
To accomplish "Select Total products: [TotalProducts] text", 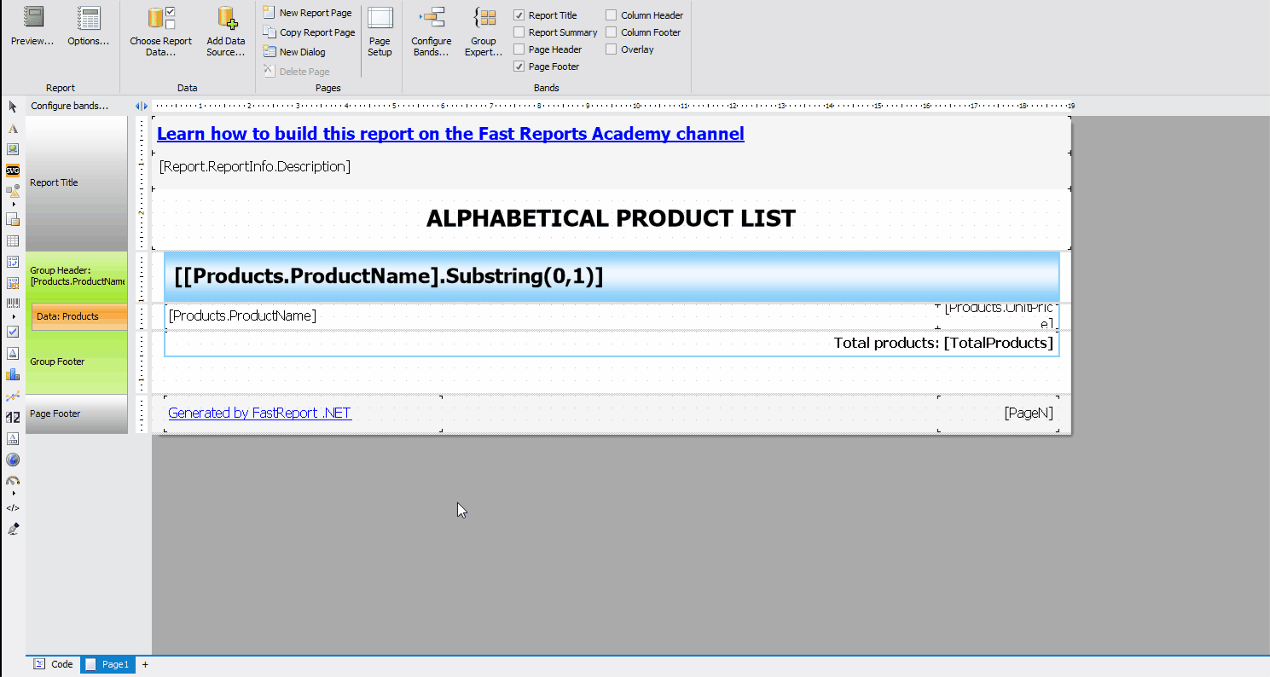I will (943, 343).
